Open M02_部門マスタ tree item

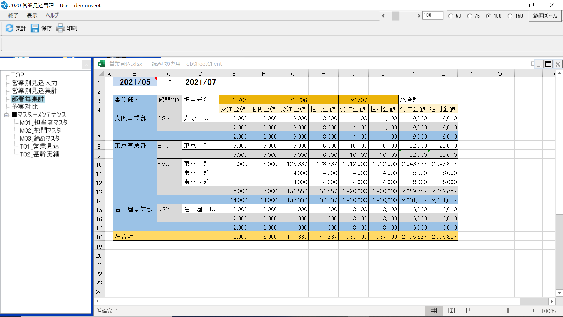click(x=40, y=131)
